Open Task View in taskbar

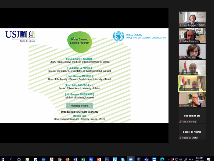(19, 159)
